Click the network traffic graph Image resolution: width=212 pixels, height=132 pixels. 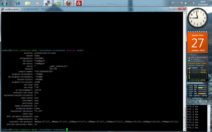pos(198,76)
